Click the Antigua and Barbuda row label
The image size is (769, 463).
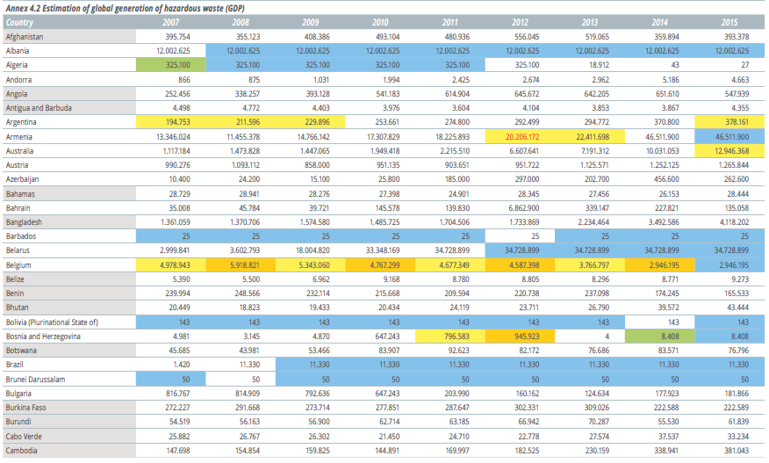coord(39,108)
